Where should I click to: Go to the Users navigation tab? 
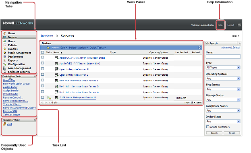coord(11,41)
